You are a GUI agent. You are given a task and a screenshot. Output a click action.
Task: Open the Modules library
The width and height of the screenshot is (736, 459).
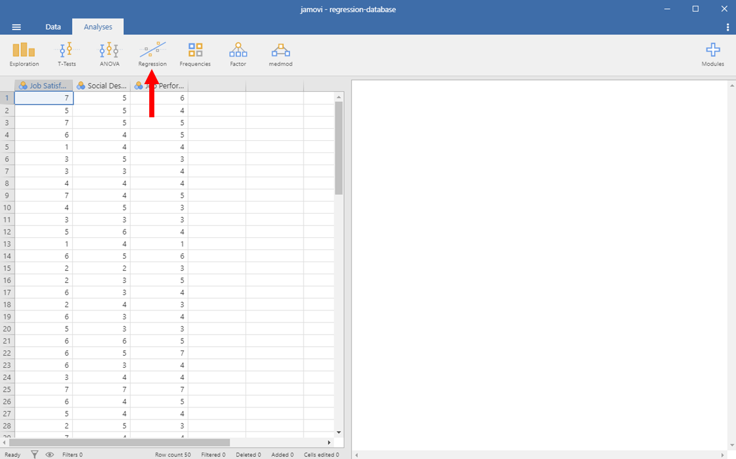pos(712,54)
